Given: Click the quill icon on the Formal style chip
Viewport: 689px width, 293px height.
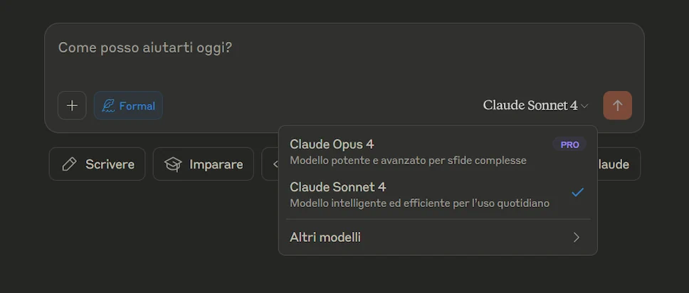Looking at the screenshot, I should (108, 106).
